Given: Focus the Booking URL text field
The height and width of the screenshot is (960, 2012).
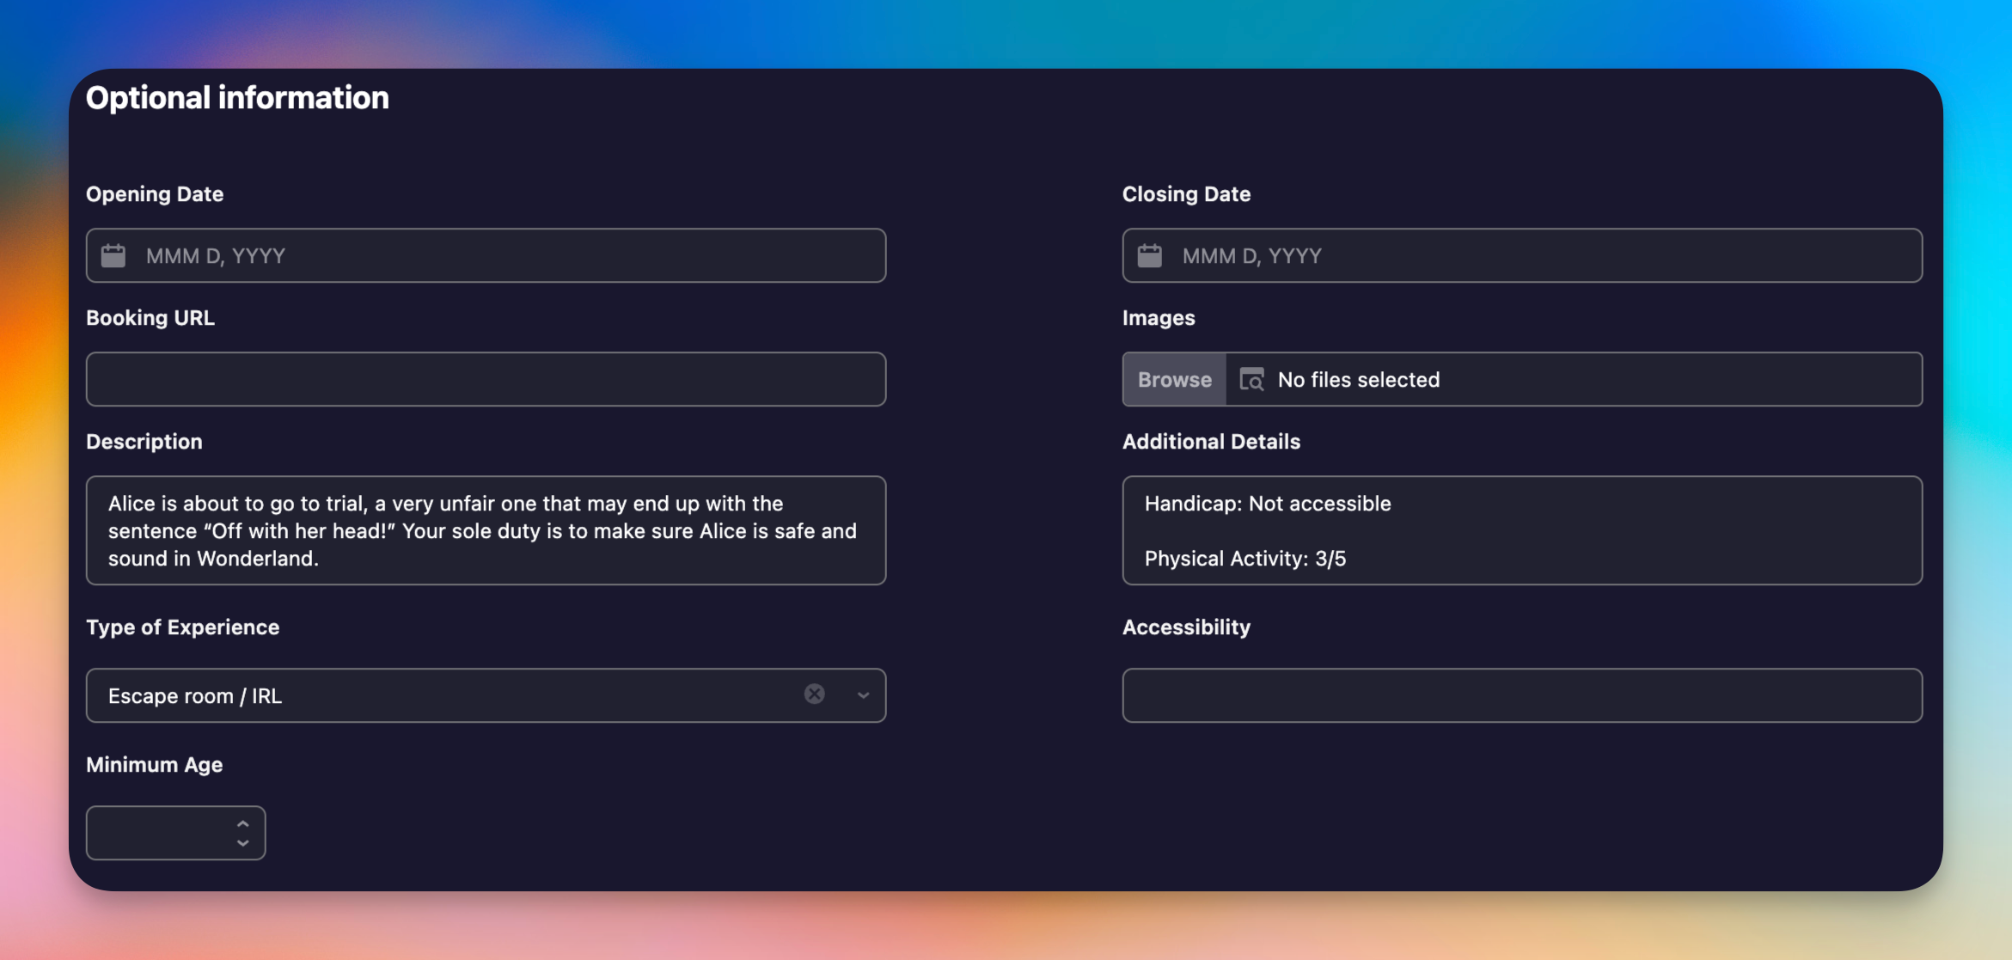Looking at the screenshot, I should [x=486, y=379].
